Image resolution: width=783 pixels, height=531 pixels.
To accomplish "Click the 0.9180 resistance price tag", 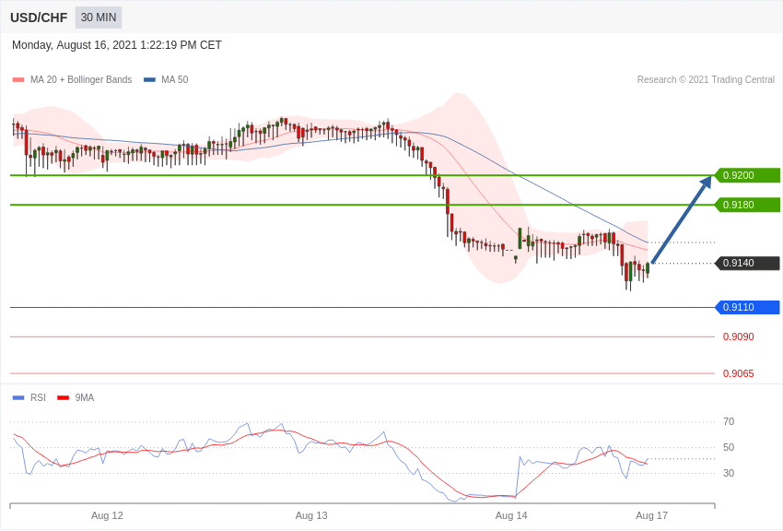I will 747,205.
